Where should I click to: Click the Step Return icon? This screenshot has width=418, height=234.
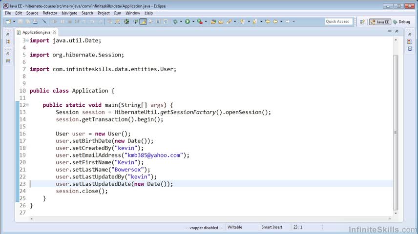point(100,21)
